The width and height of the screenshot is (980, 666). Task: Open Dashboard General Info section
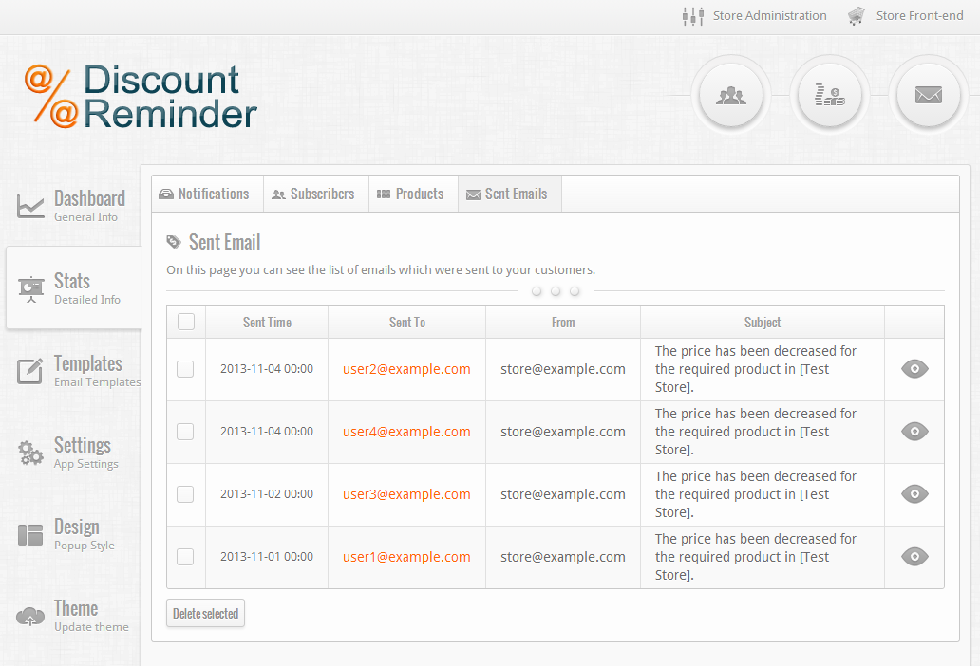pos(72,206)
